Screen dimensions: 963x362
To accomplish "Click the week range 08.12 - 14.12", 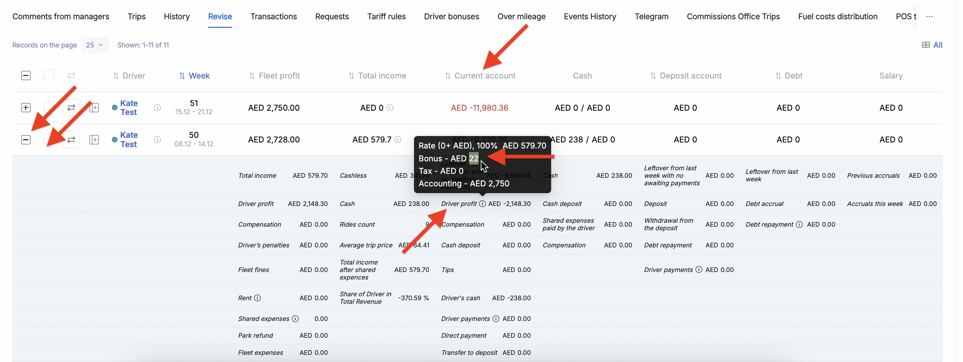I will tap(194, 144).
